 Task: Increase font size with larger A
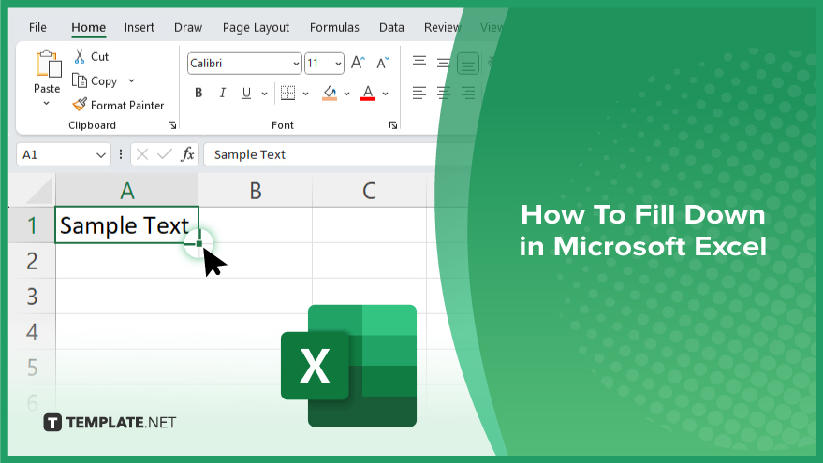click(358, 63)
